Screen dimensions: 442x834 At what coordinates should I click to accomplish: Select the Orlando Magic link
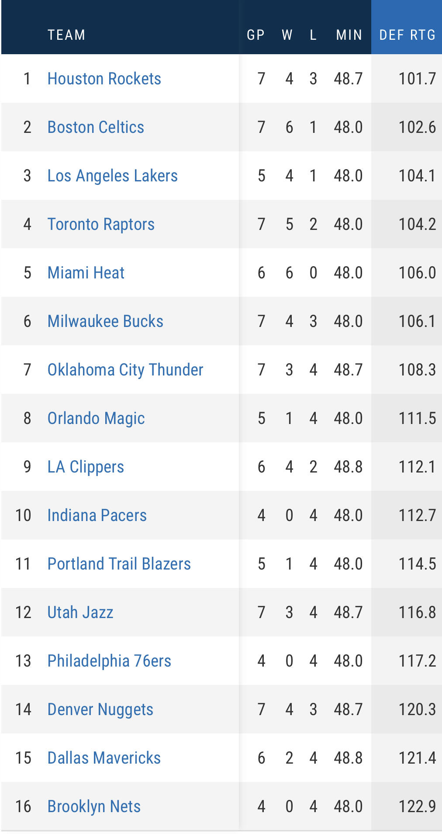96,418
